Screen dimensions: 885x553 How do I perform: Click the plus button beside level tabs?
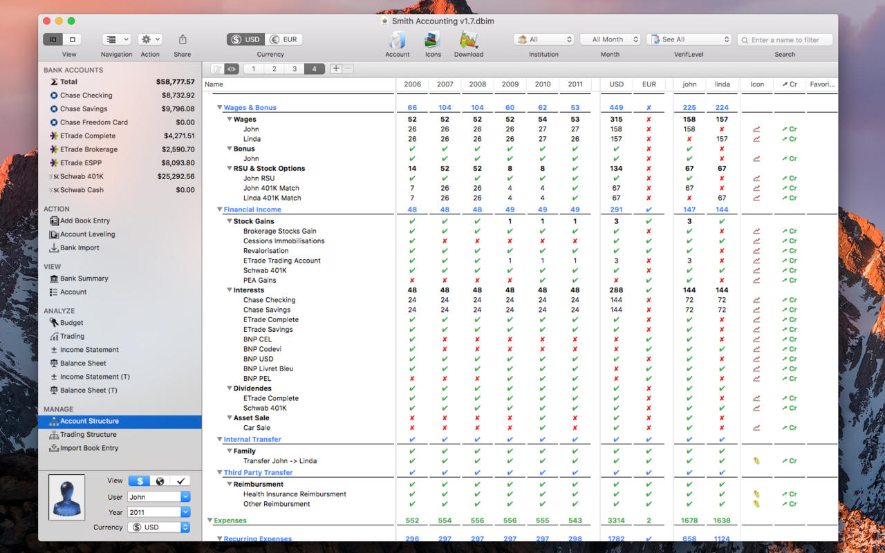[x=336, y=68]
